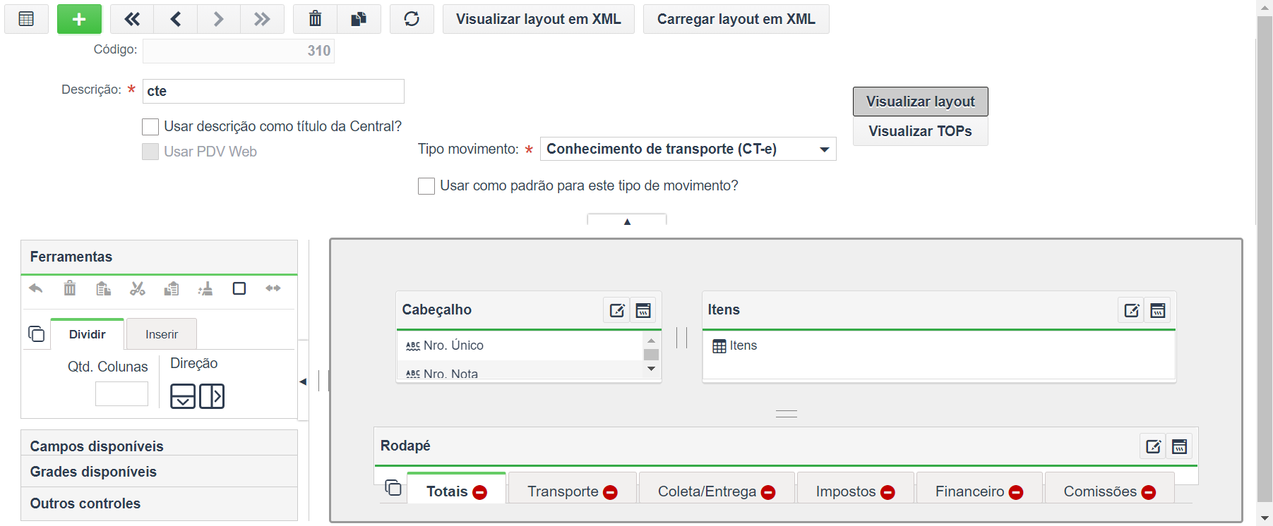
Task: Click the refresh icon in top toolbar
Action: click(412, 19)
